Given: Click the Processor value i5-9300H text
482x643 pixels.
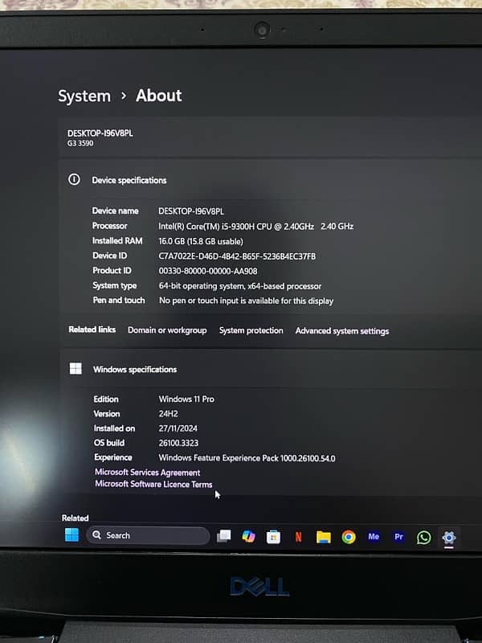Looking at the screenshot, I should coord(255,227).
